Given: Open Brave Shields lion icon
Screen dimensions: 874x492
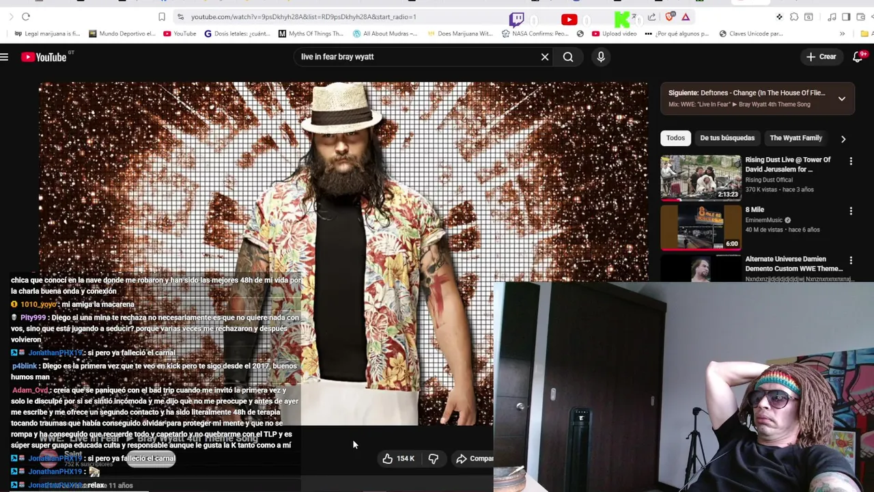Looking at the screenshot, I should (670, 16).
